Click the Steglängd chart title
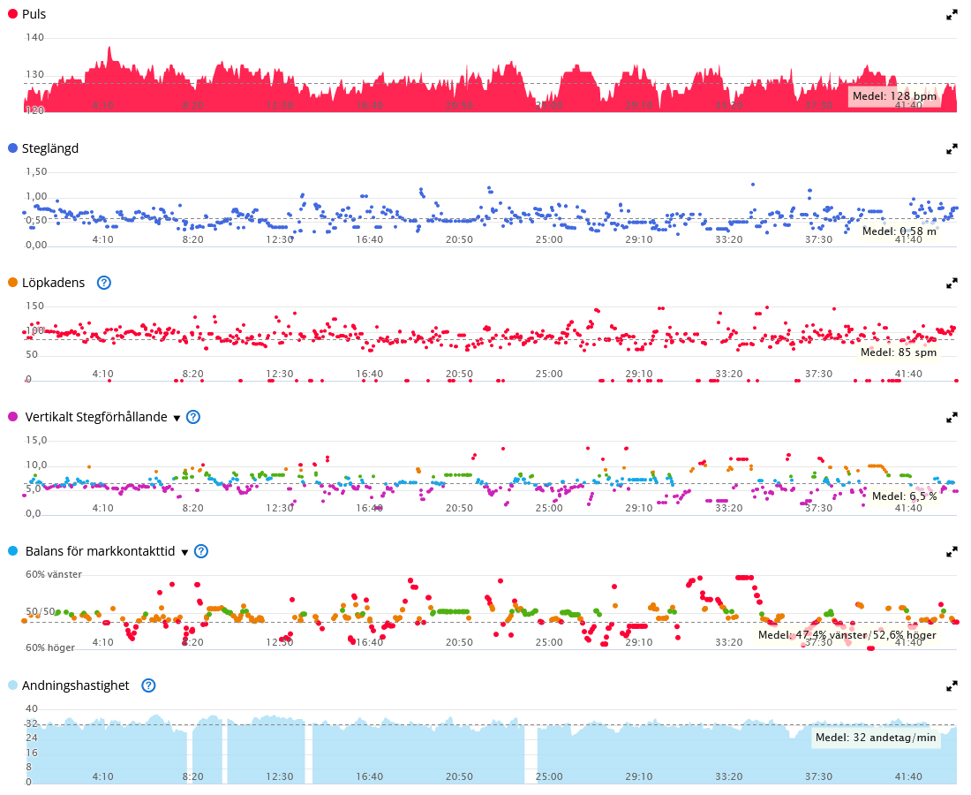Screen dimensions: 971x795 50,148
